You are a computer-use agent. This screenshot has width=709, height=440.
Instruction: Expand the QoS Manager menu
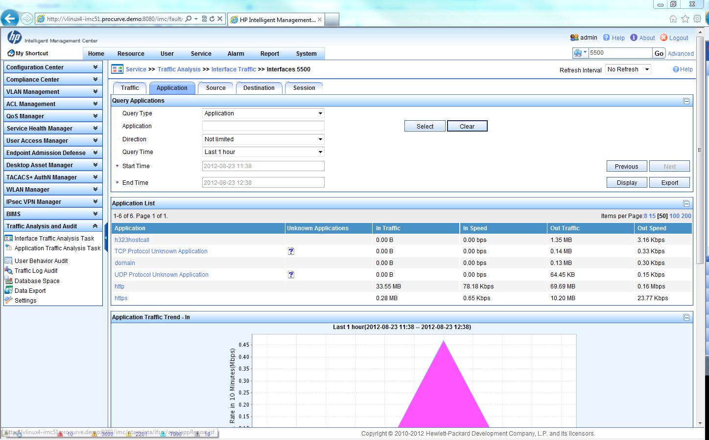tap(53, 116)
